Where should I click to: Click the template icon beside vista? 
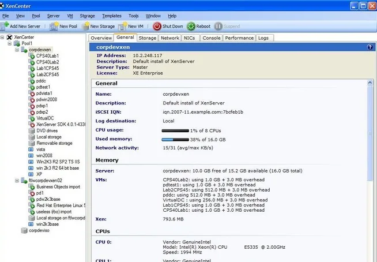(31, 149)
